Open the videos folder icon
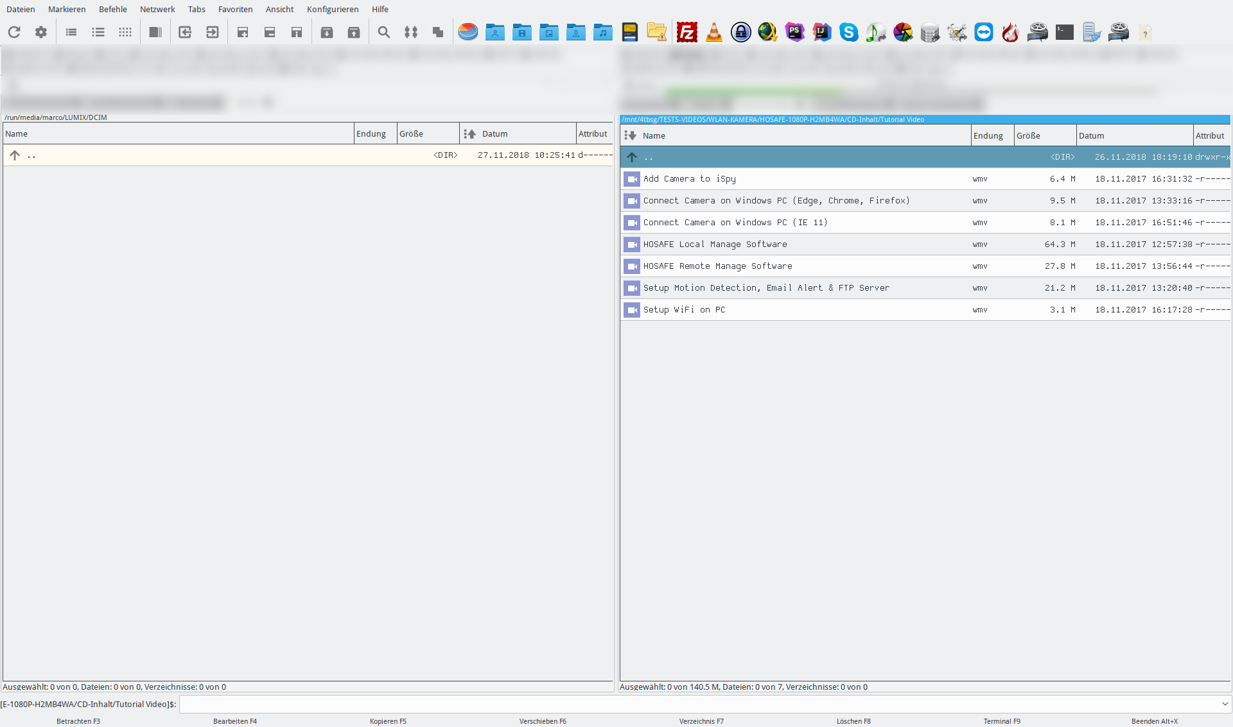The height and width of the screenshot is (727, 1233). click(x=522, y=32)
